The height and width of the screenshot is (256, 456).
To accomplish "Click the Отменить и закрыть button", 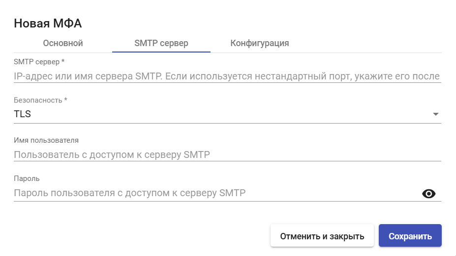I will pos(322,236).
